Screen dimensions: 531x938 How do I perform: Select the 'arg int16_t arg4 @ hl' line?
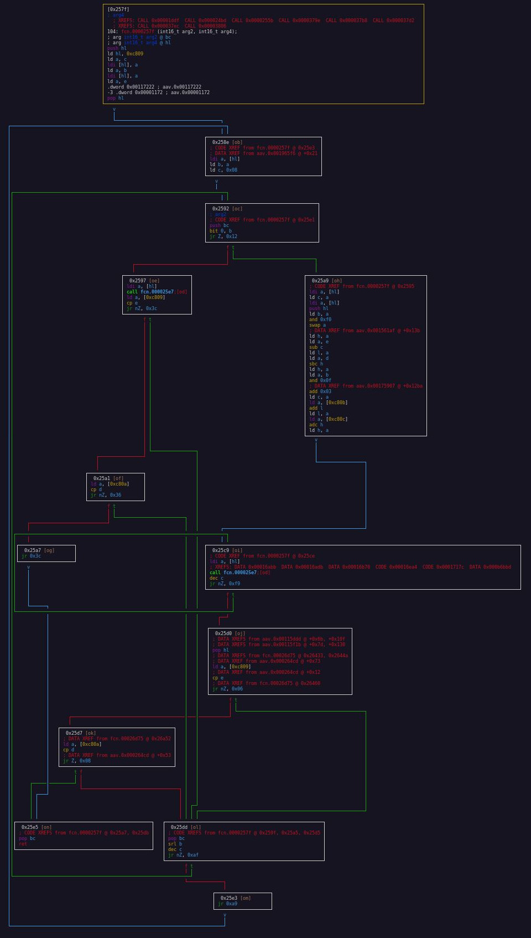pyautogui.click(x=139, y=43)
